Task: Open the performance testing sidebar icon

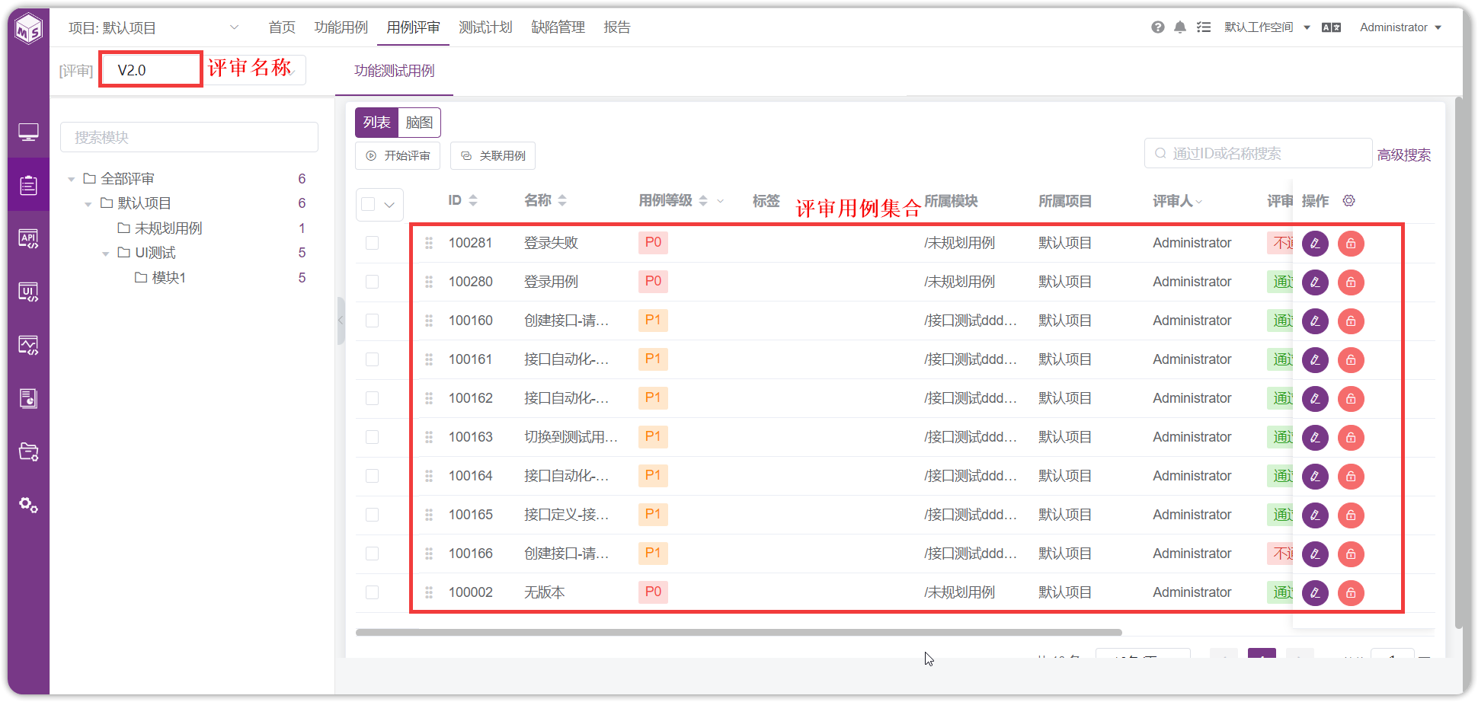Action: pos(29,346)
